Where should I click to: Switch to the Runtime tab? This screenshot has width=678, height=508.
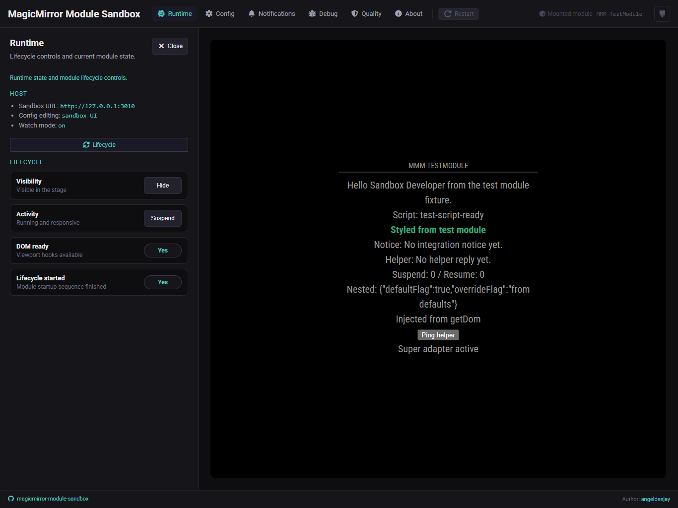(175, 14)
